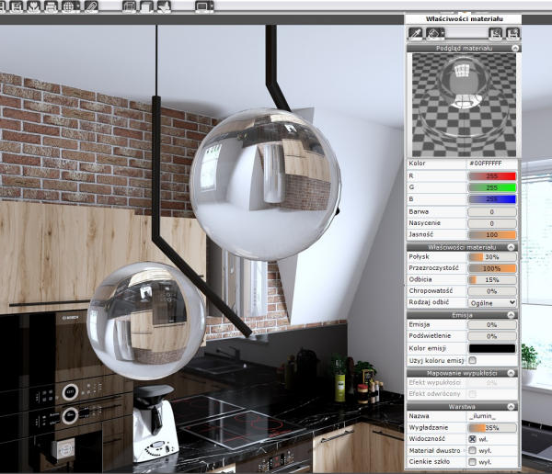Screen dimensions: 552x474
Task: Click the paint bucket material icon
Action: coord(433,34)
